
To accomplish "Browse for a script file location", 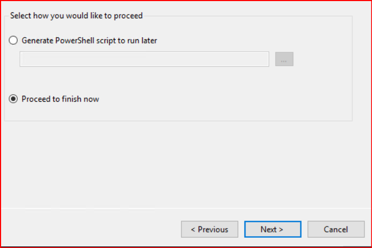I will [x=284, y=59].
